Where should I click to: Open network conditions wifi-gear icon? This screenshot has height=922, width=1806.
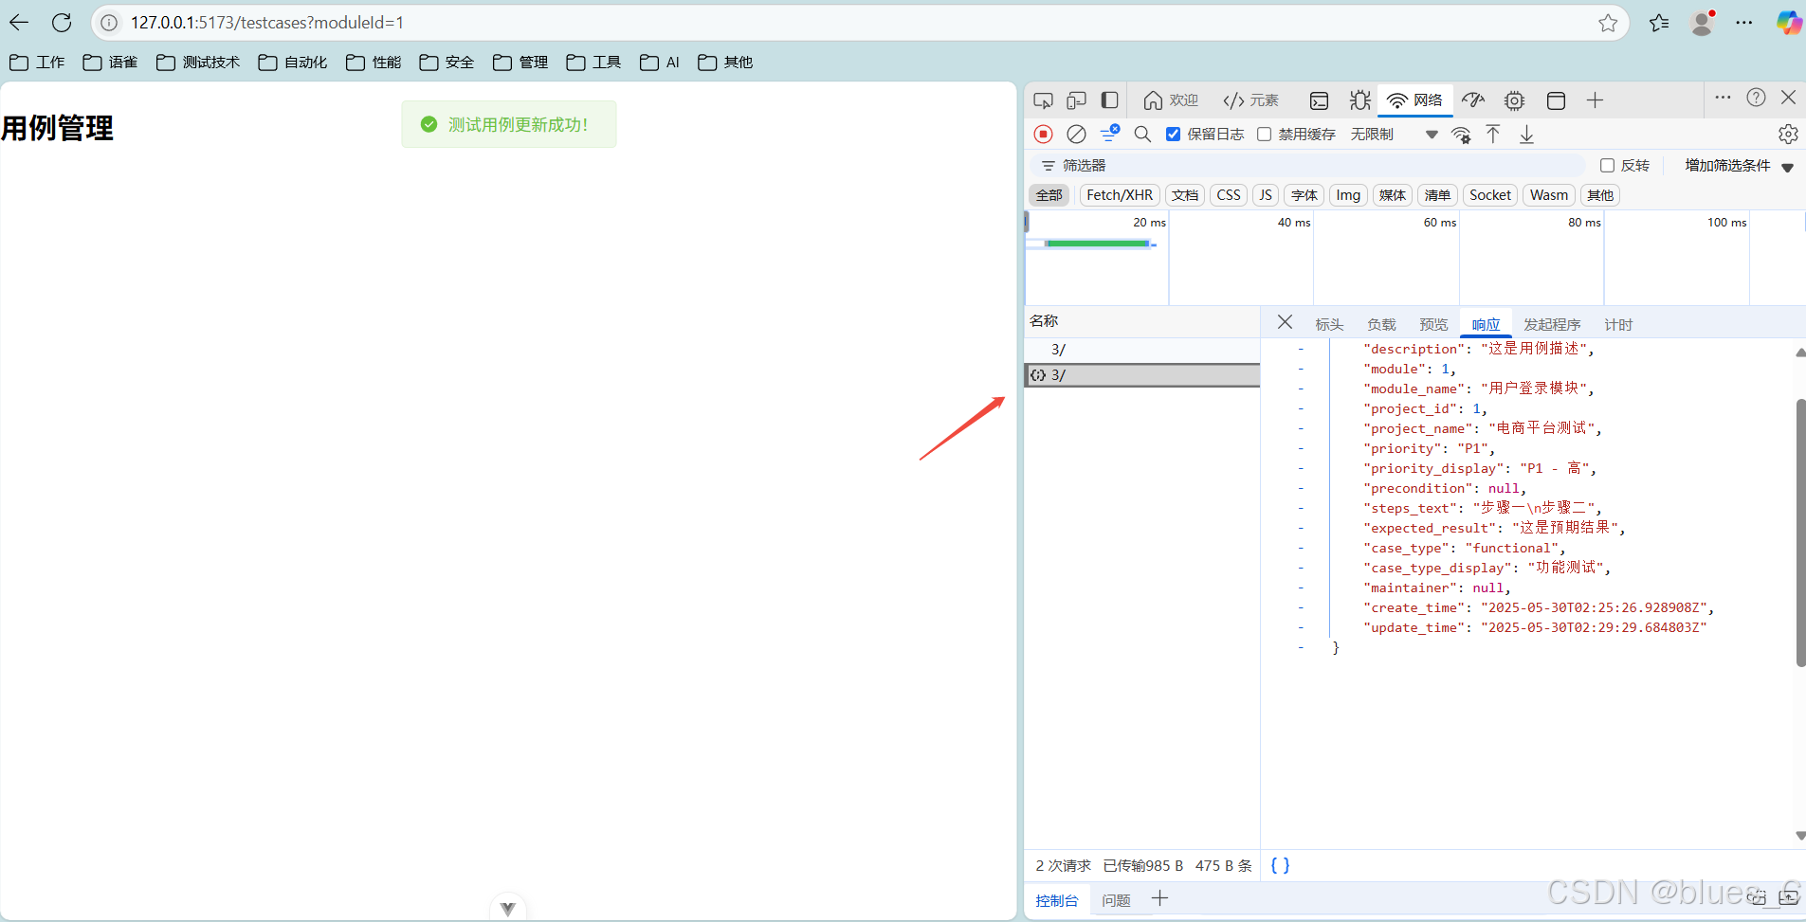coord(1462,135)
